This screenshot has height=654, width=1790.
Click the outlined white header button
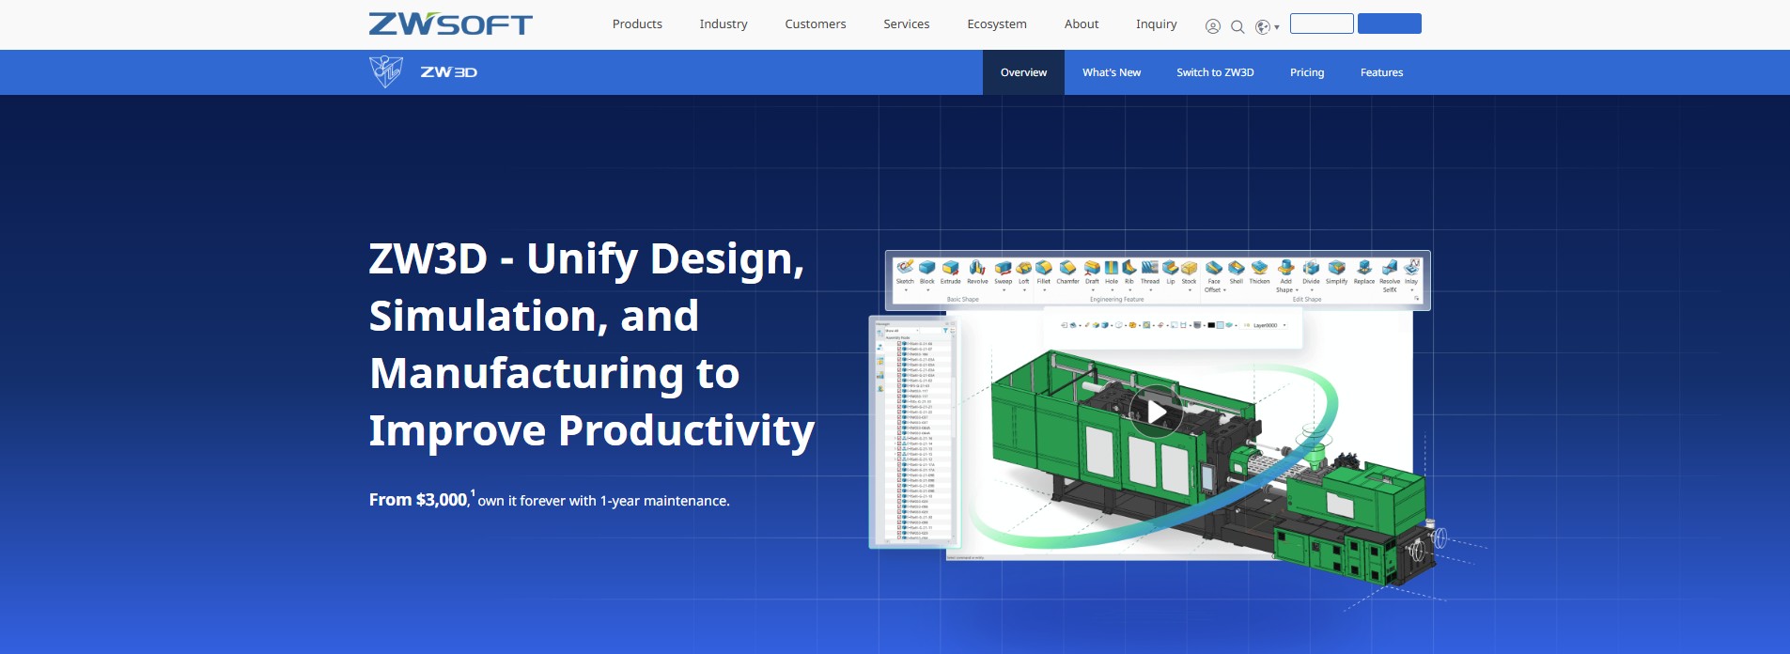(x=1322, y=23)
